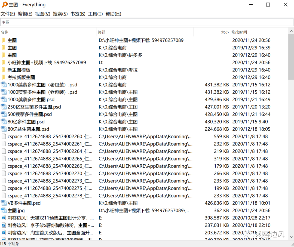Screen dimensions: 294x247
Task: Select file name VB多件主图.psd
Action: 24,203
